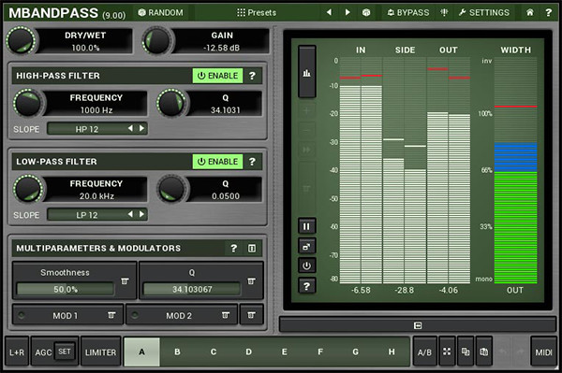Open Multiparameters & Modulators help
The image size is (562, 373).
233,248
